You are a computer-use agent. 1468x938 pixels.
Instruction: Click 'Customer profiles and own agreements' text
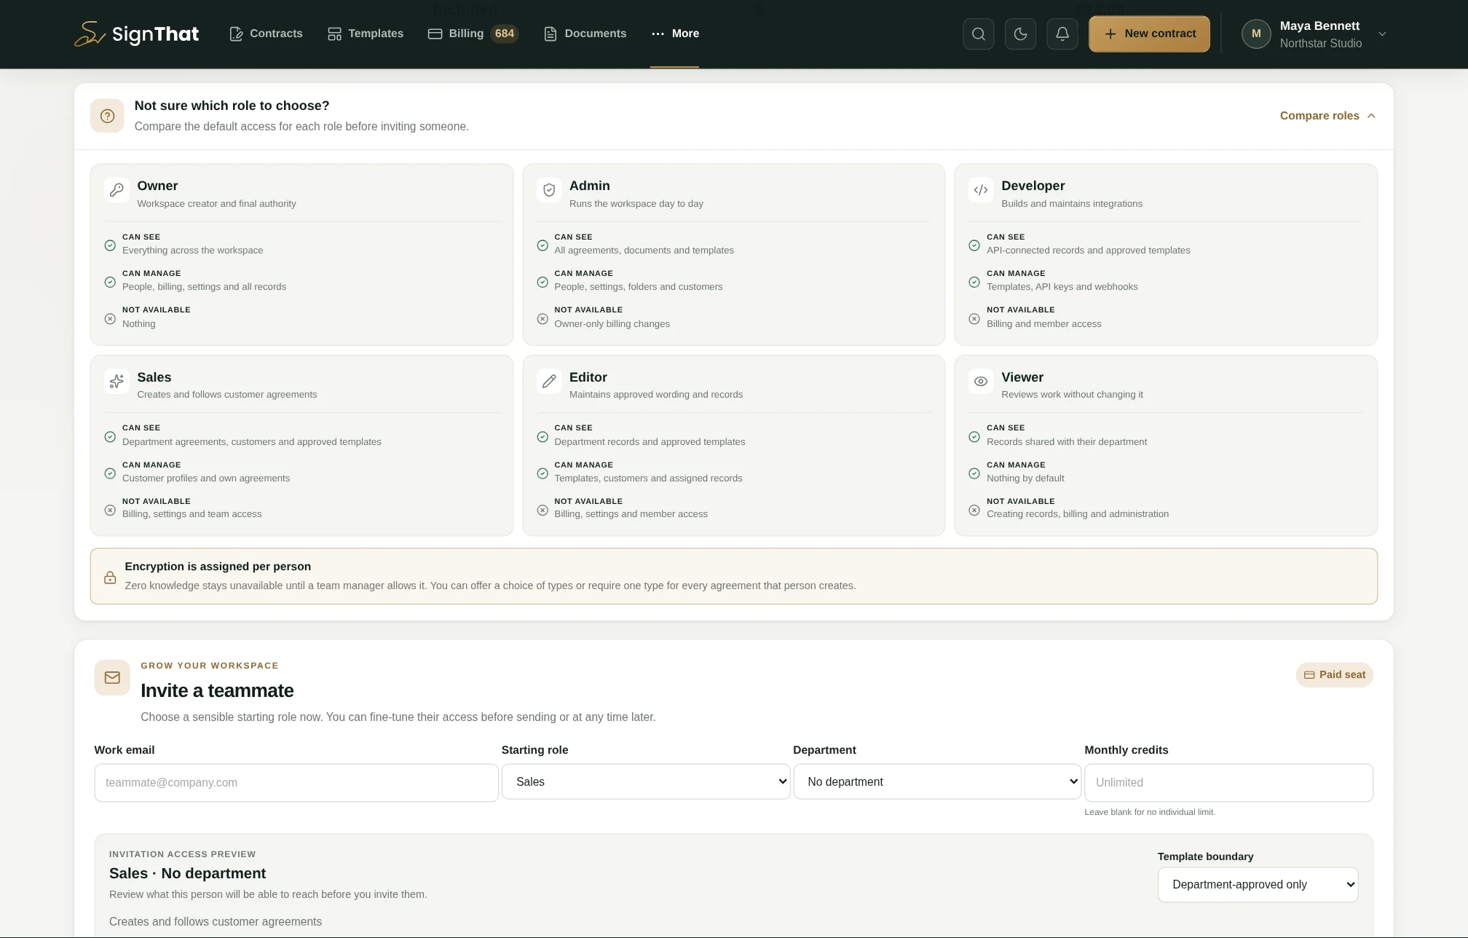pos(206,478)
